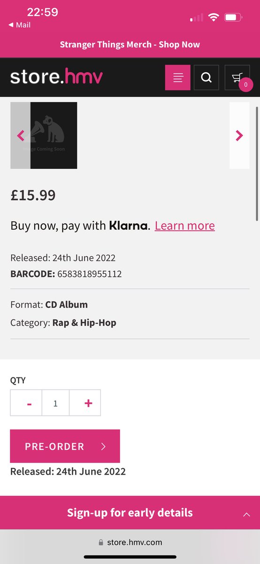Show next product image arrow

pos(239,136)
